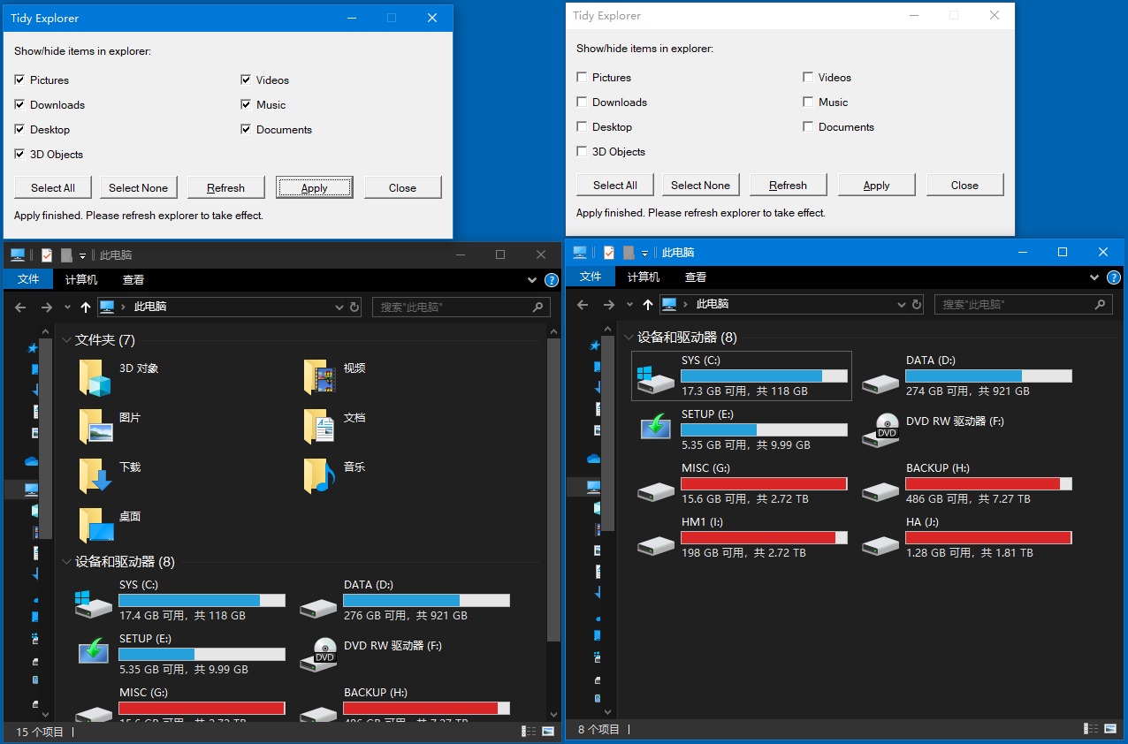Open address history dropdown in right explorer
Image resolution: width=1128 pixels, height=744 pixels.
tap(902, 305)
